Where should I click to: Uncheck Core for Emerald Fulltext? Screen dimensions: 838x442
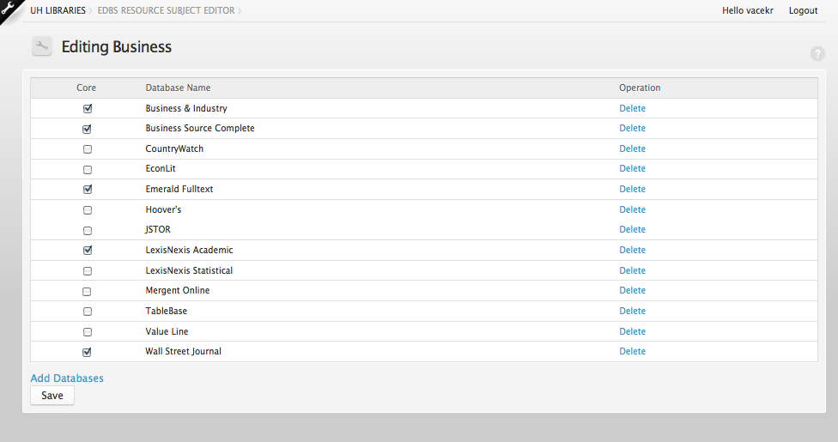(87, 189)
